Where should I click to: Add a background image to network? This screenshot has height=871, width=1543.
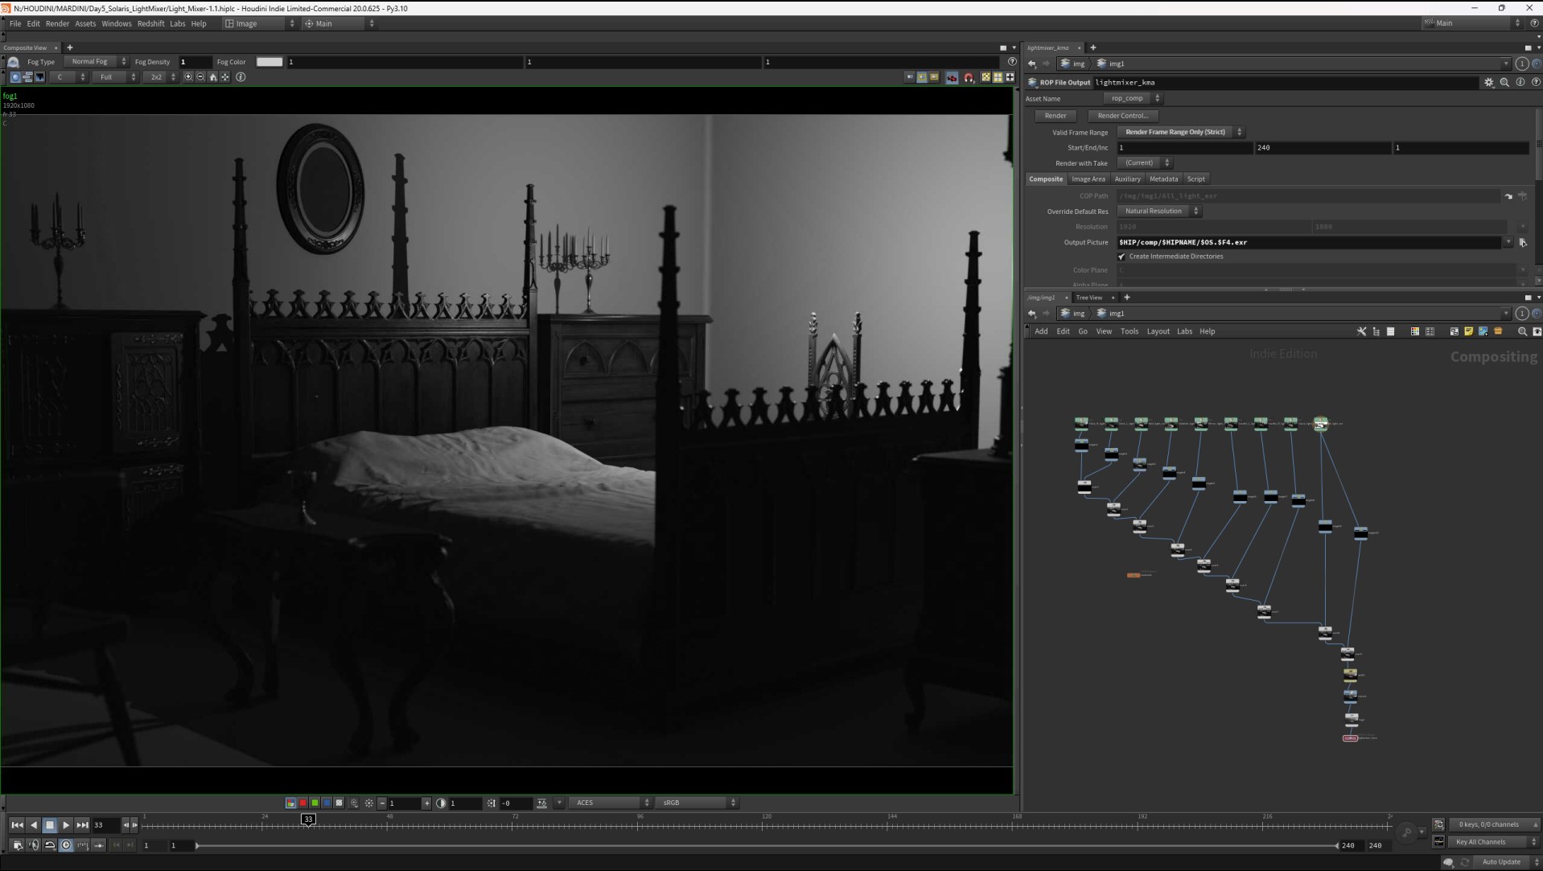tap(1483, 331)
